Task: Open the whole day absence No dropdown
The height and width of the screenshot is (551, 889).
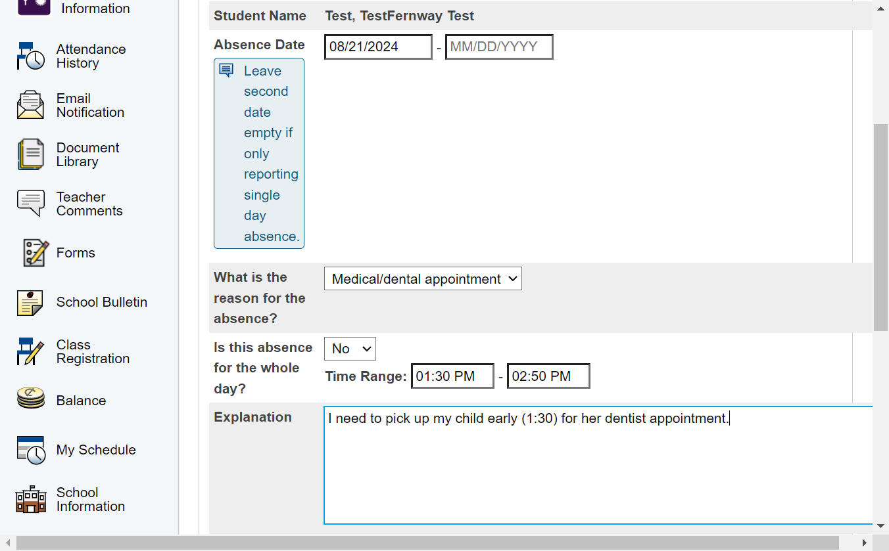Action: (350, 349)
